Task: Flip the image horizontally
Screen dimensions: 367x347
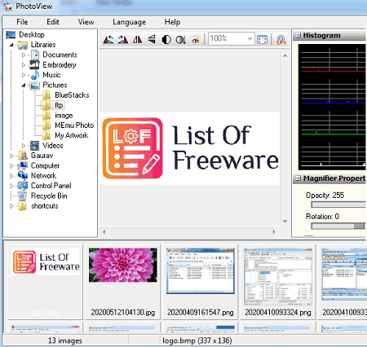Action: point(137,40)
